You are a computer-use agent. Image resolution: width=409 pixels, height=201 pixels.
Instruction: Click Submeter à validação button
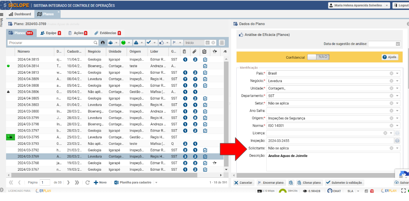[344, 183]
